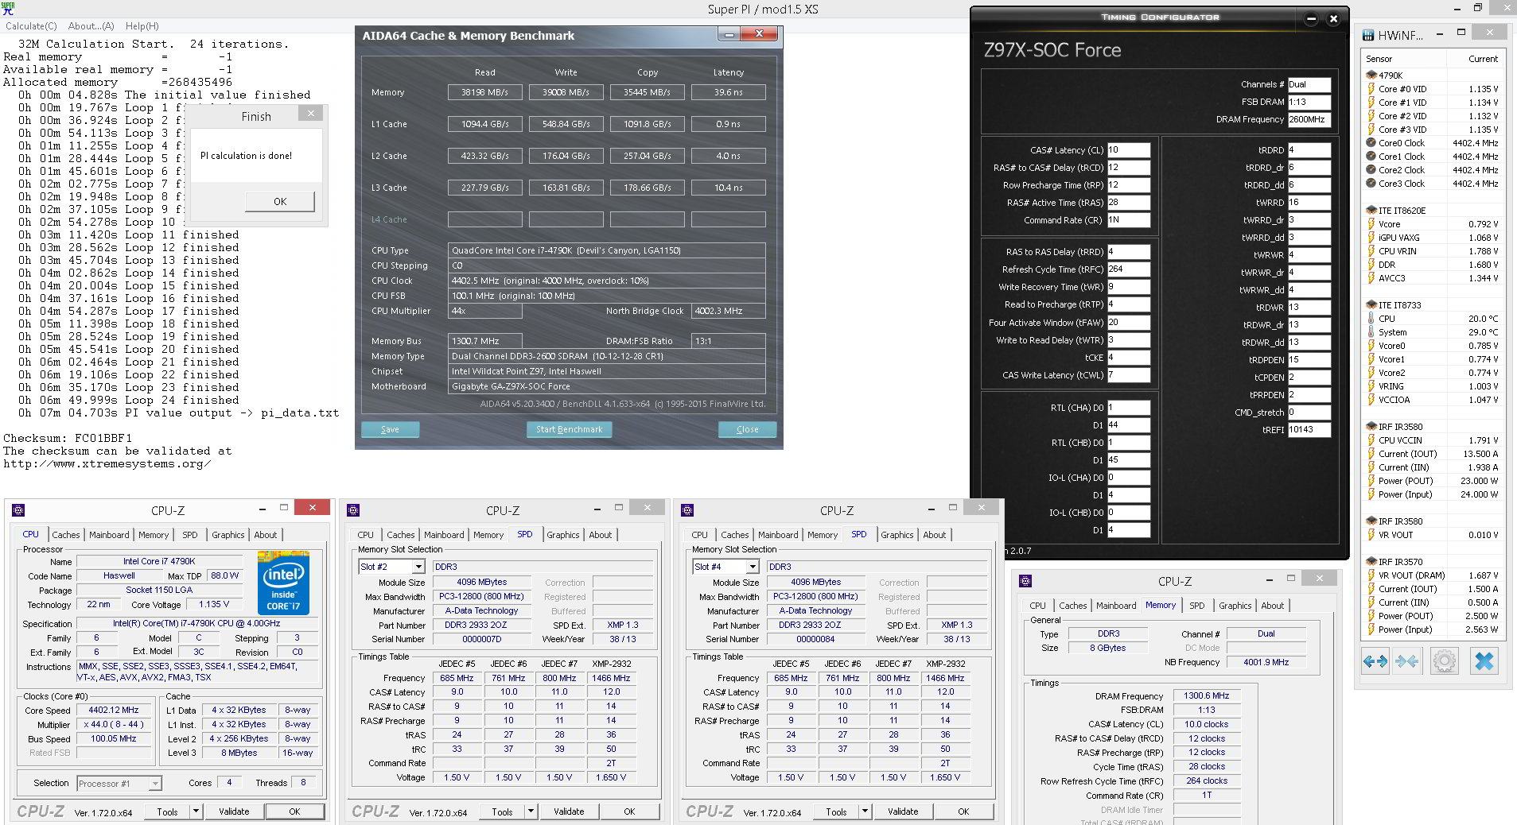Click the ITE IT8733 sensor group icon

(x=1371, y=305)
